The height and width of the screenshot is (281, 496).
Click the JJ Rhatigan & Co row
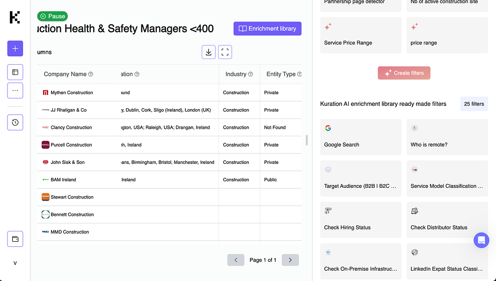point(169,110)
